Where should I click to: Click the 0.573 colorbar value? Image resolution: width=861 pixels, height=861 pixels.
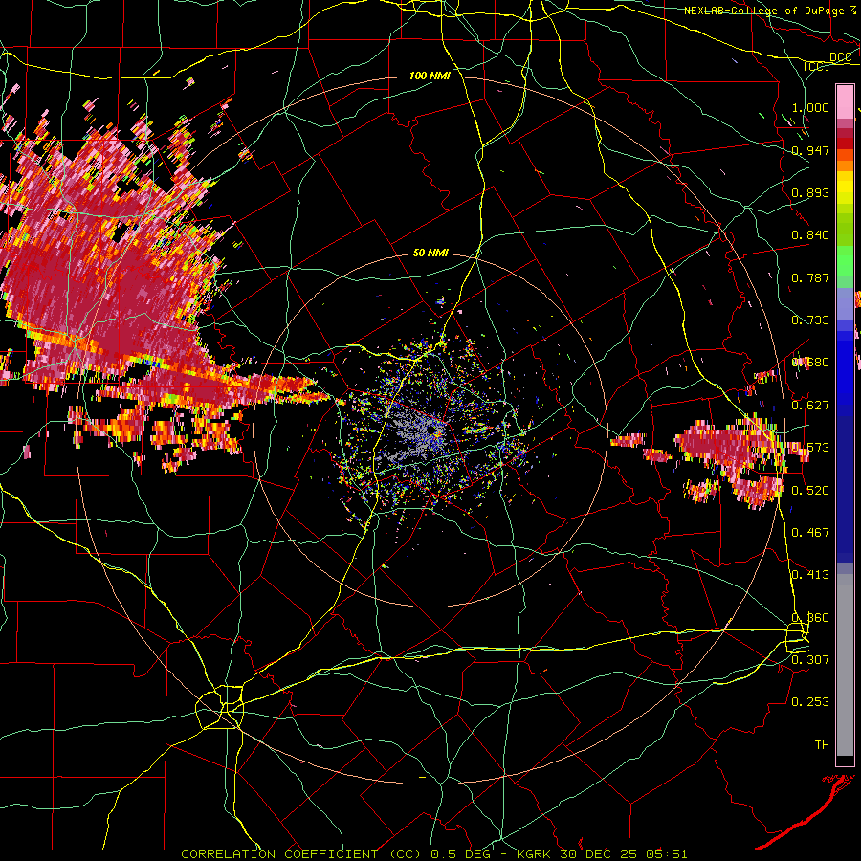(810, 448)
